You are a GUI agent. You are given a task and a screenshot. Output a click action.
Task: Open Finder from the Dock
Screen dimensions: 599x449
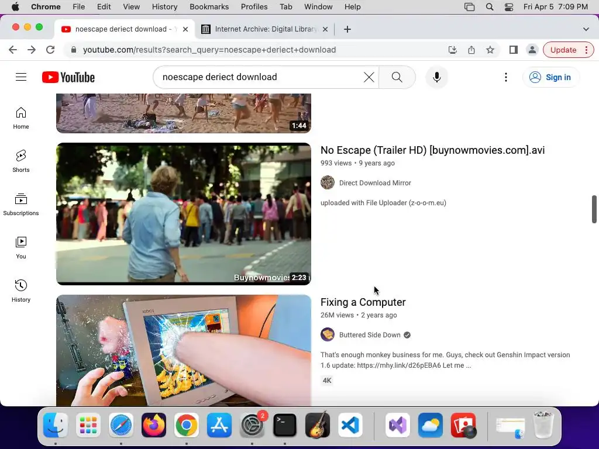56,425
